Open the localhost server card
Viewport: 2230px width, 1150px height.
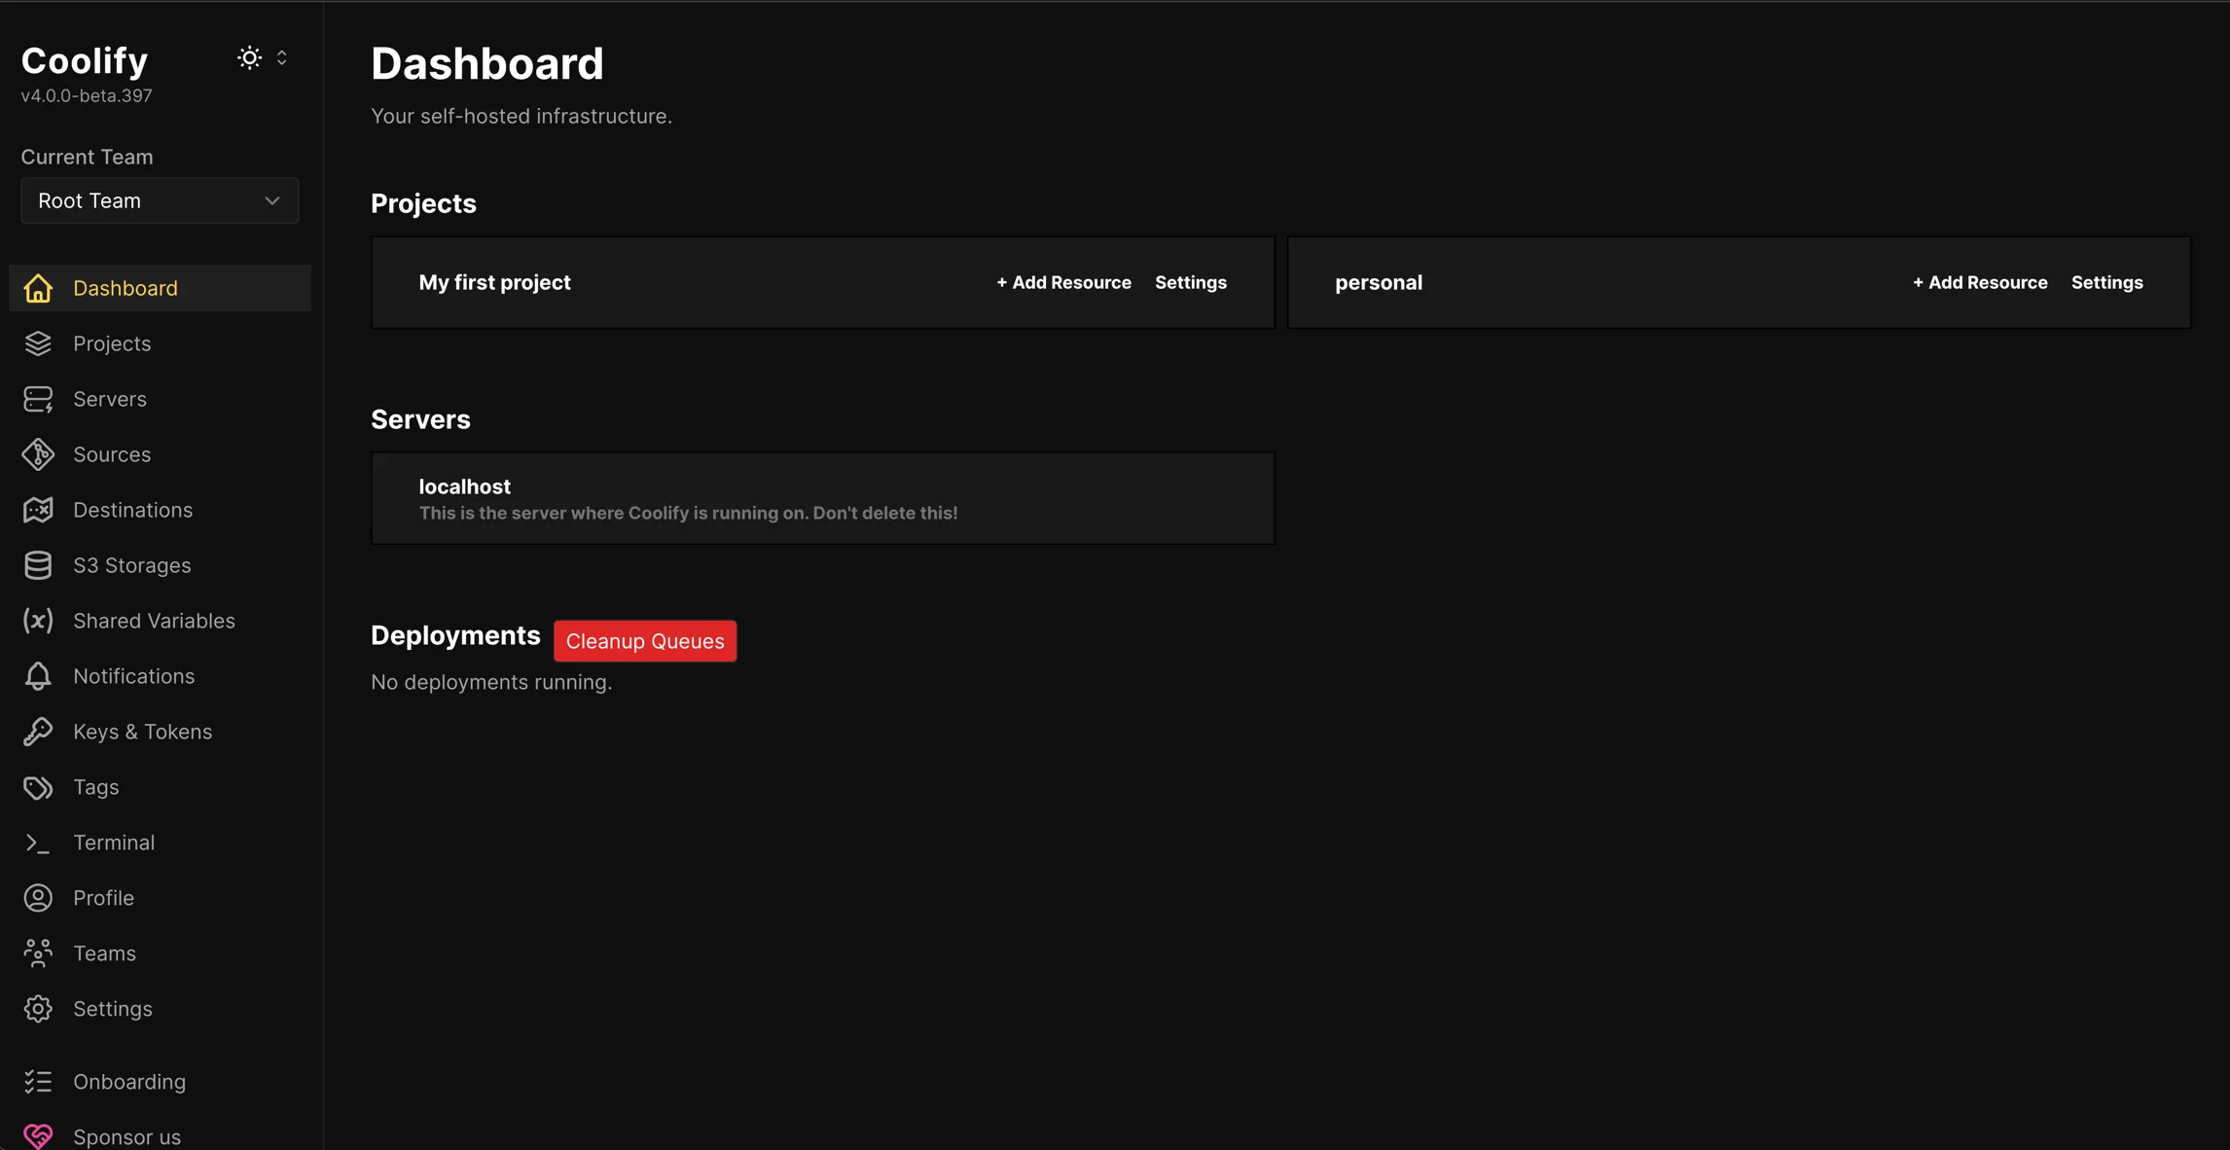[822, 498]
